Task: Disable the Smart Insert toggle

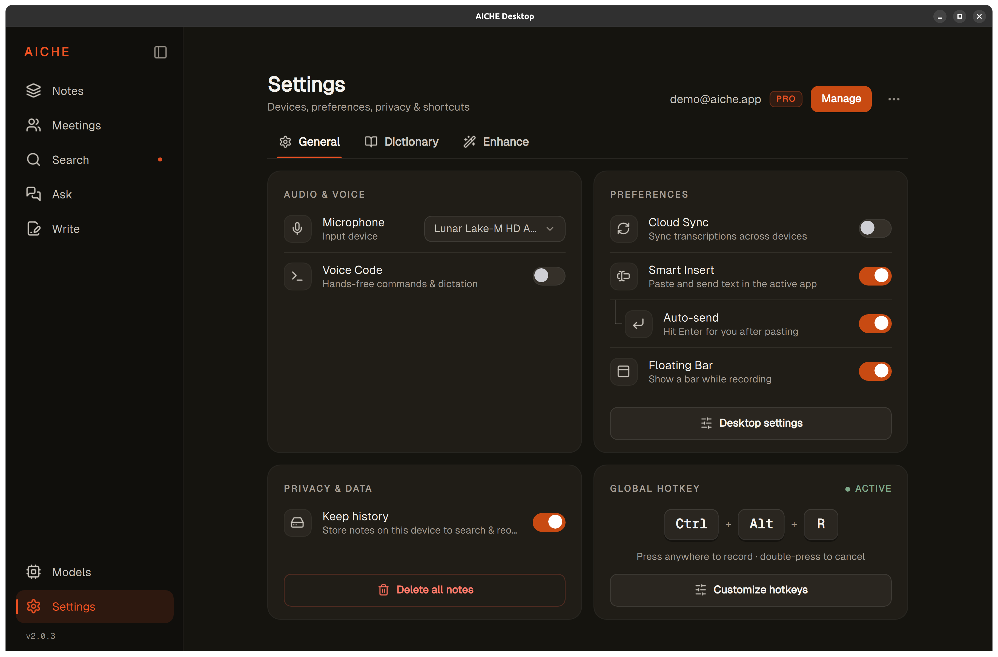Action: coord(875,276)
